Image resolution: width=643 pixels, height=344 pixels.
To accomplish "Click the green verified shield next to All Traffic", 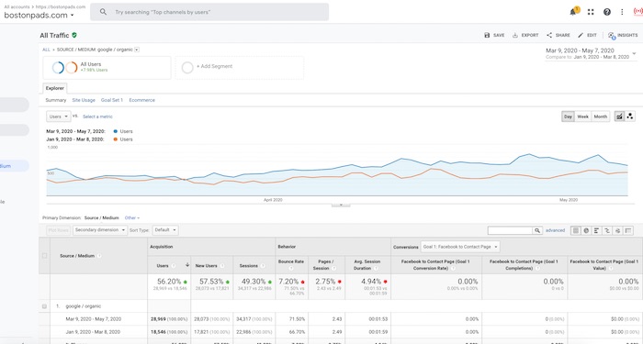I will (x=74, y=35).
